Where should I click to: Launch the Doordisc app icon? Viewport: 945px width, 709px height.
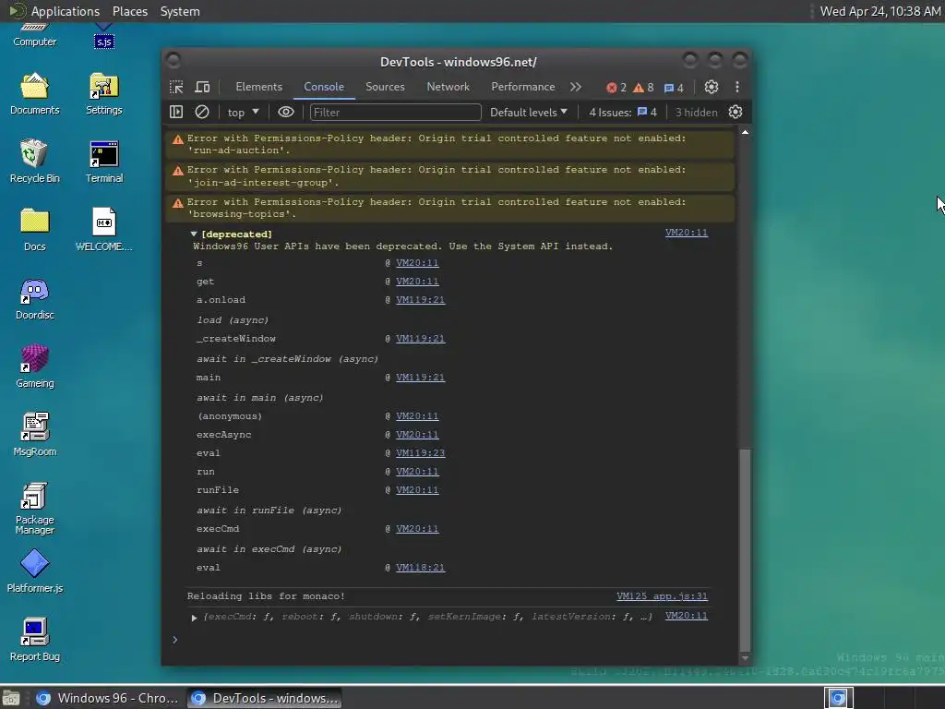coord(34,298)
